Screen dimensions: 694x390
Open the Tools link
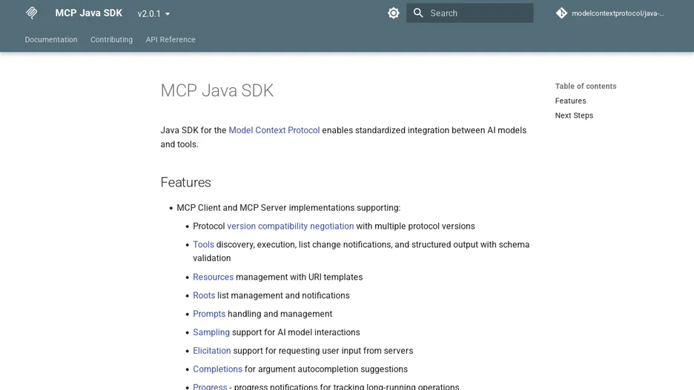point(203,245)
